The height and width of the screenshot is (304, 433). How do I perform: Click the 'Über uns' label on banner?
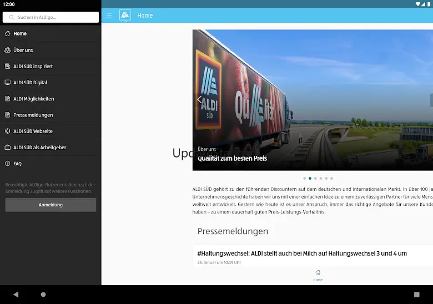(207, 149)
